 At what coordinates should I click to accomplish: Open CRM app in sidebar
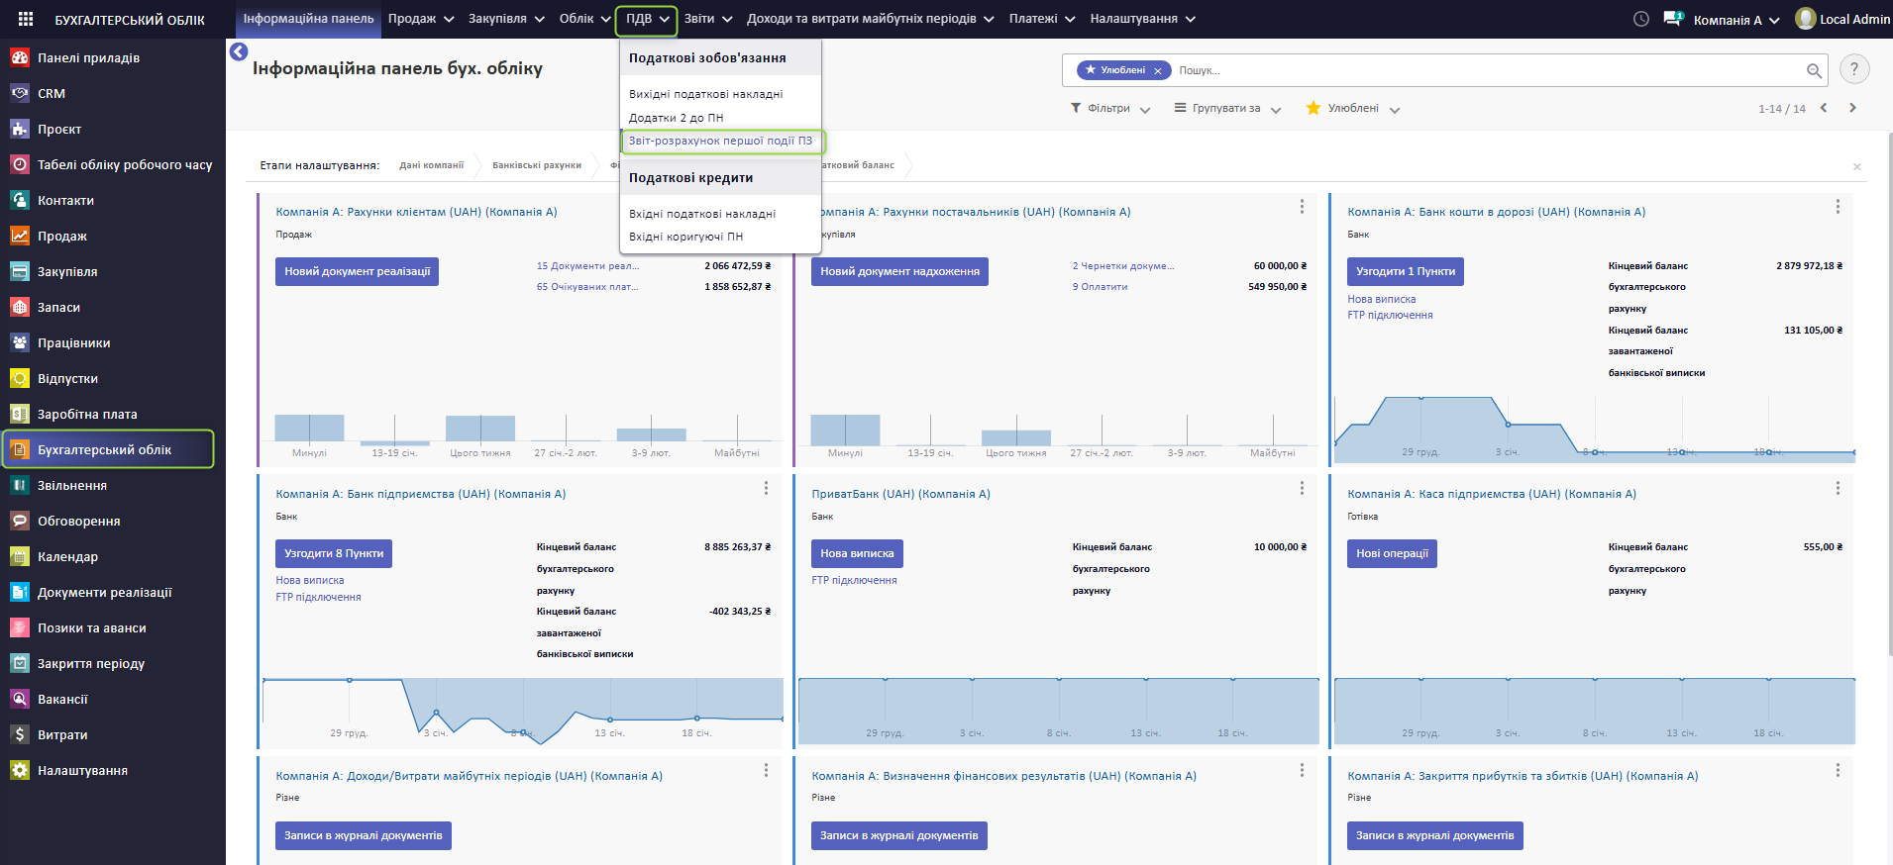coord(52,93)
